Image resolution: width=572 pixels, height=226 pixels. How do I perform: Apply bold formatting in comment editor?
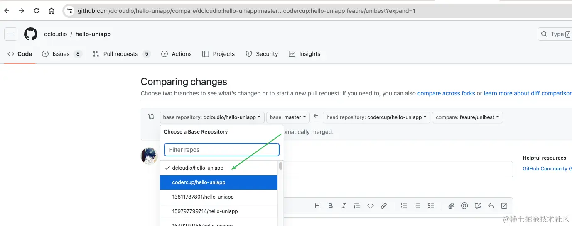(331, 206)
